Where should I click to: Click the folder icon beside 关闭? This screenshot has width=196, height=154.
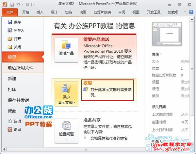tap(10, 47)
